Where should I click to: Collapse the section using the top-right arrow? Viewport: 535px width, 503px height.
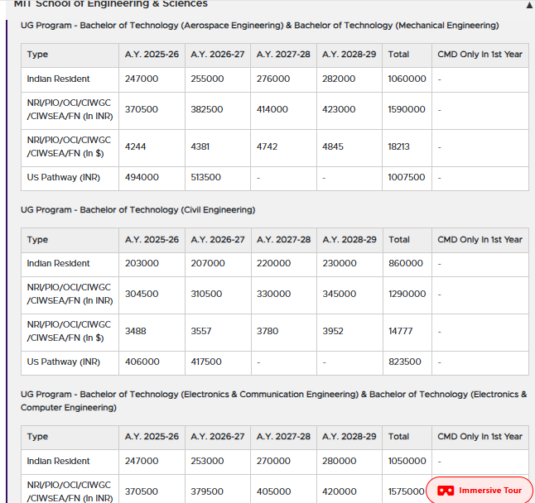pyautogui.click(x=529, y=5)
